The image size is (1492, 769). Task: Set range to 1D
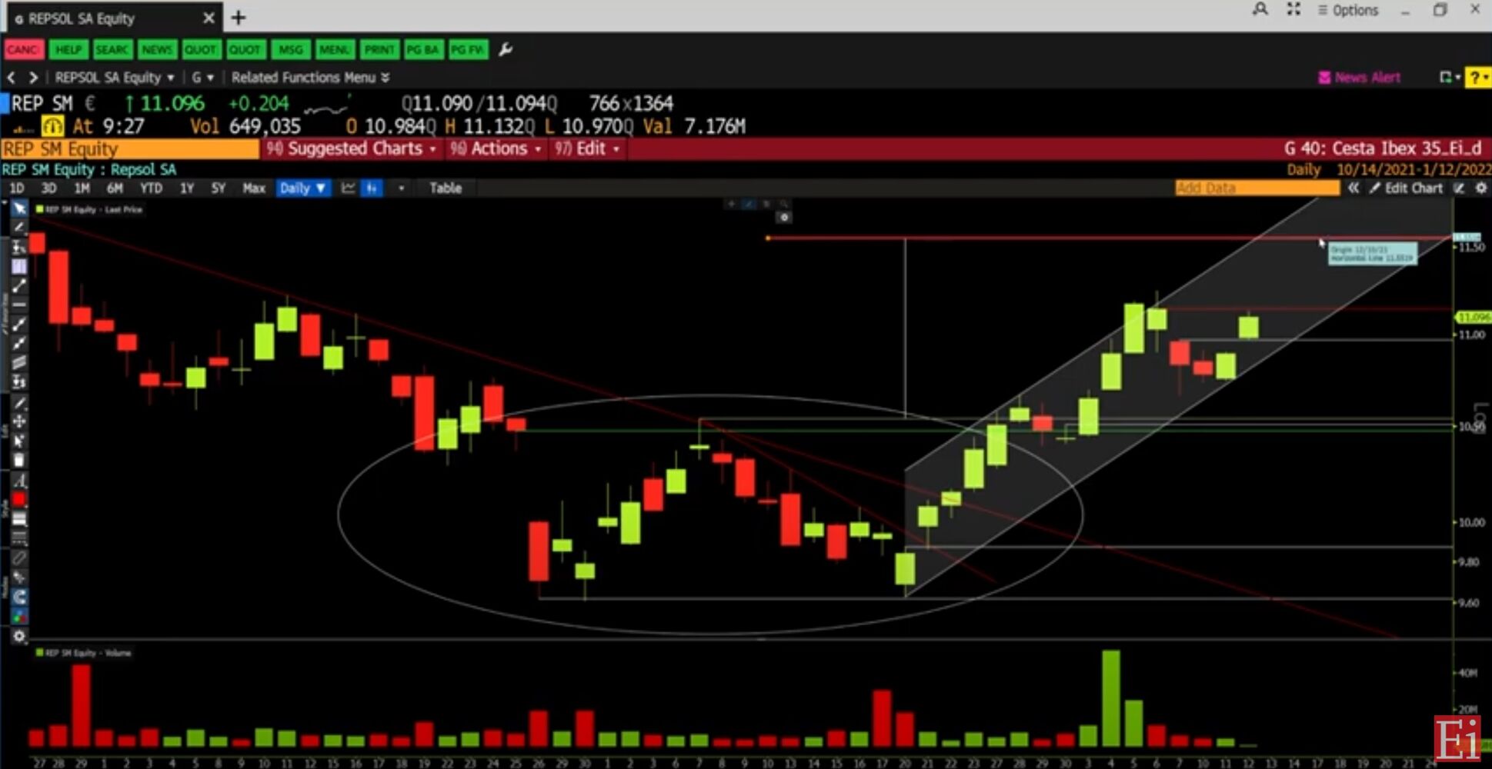(17, 188)
